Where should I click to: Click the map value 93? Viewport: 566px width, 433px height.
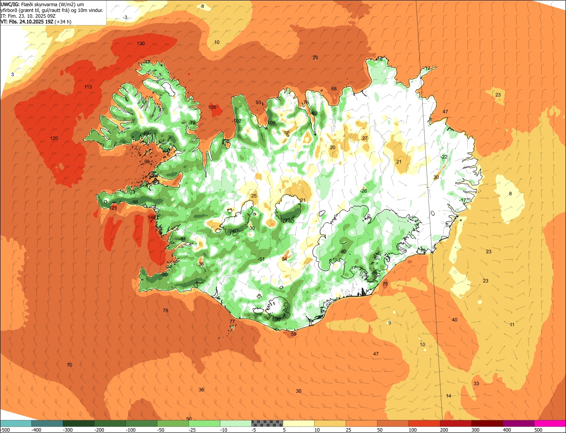click(258, 102)
